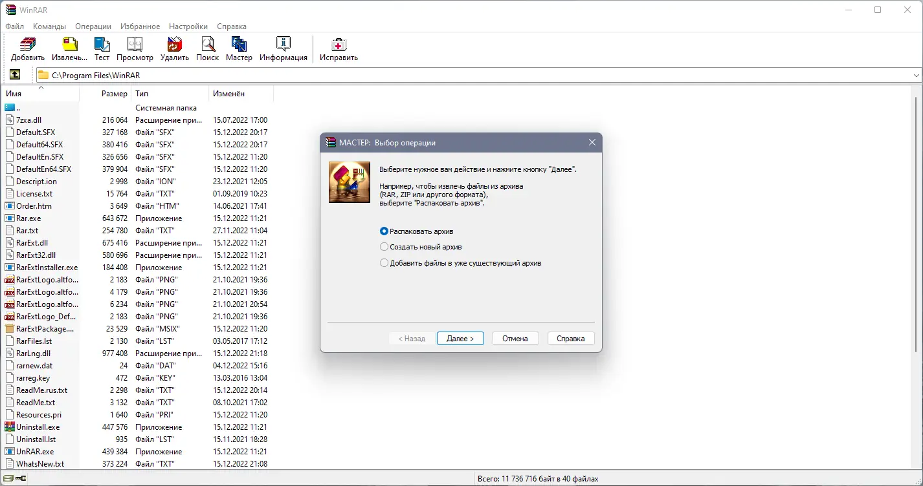Open the Настройки menu
923x486 pixels.
pyautogui.click(x=188, y=26)
